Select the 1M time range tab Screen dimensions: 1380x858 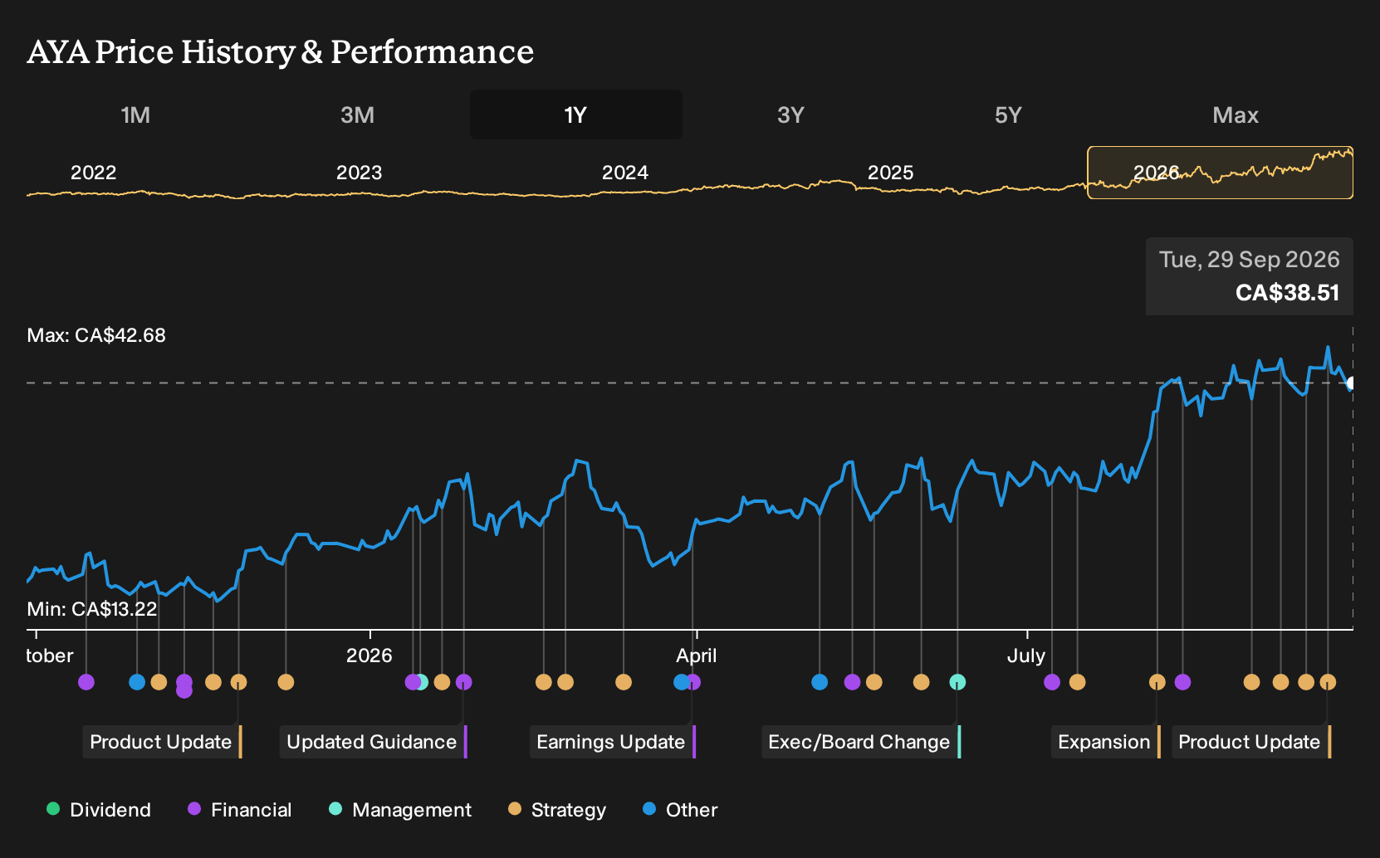tap(135, 115)
